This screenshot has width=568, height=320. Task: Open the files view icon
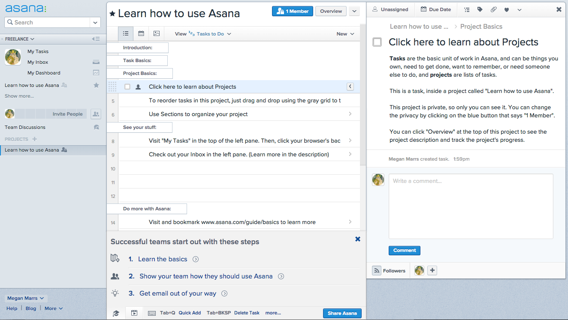pyautogui.click(x=157, y=33)
